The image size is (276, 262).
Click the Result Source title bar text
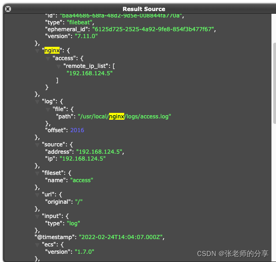(x=144, y=9)
